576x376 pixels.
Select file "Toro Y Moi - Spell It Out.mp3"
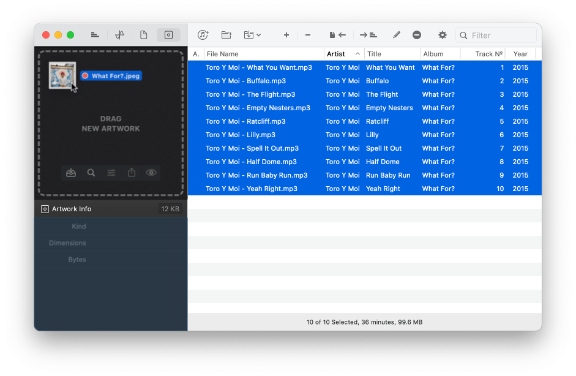[x=252, y=148]
